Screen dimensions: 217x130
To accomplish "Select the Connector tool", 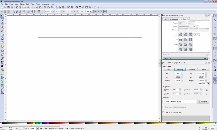I will point(2,93).
